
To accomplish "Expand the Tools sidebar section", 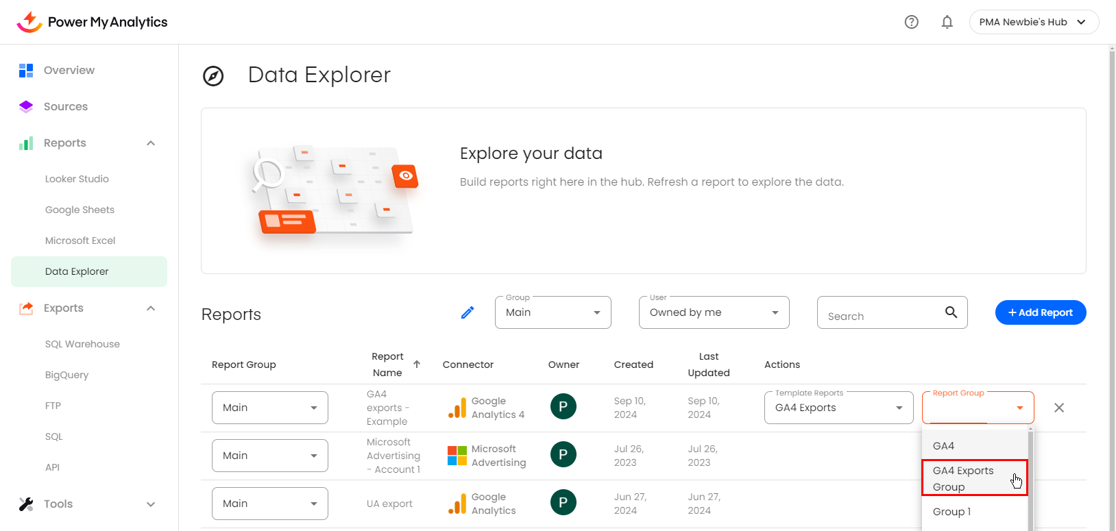I will click(151, 504).
